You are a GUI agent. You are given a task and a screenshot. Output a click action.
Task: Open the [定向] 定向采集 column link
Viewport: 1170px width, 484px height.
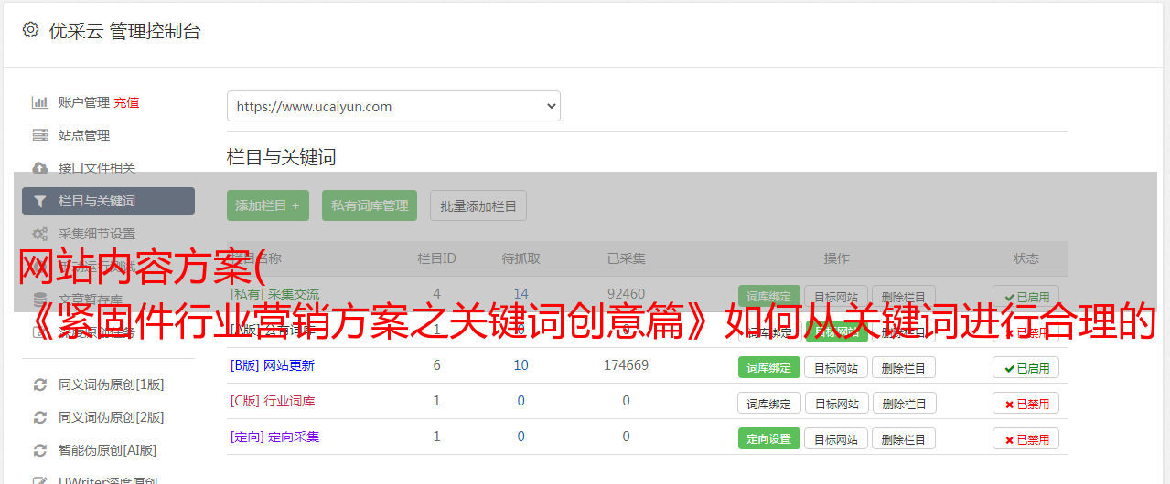point(274,437)
